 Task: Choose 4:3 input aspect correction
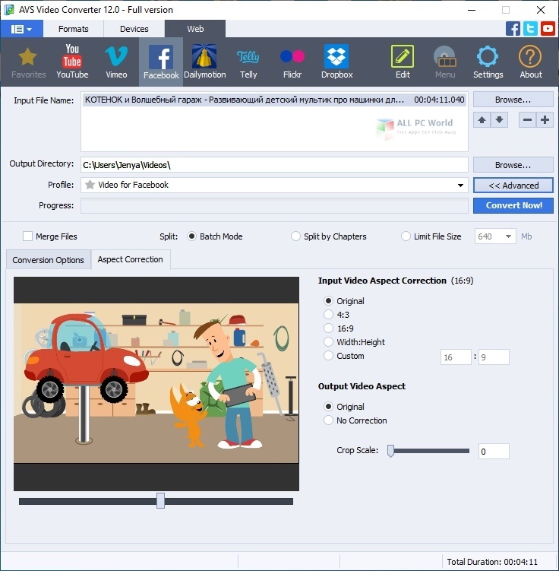click(x=329, y=315)
